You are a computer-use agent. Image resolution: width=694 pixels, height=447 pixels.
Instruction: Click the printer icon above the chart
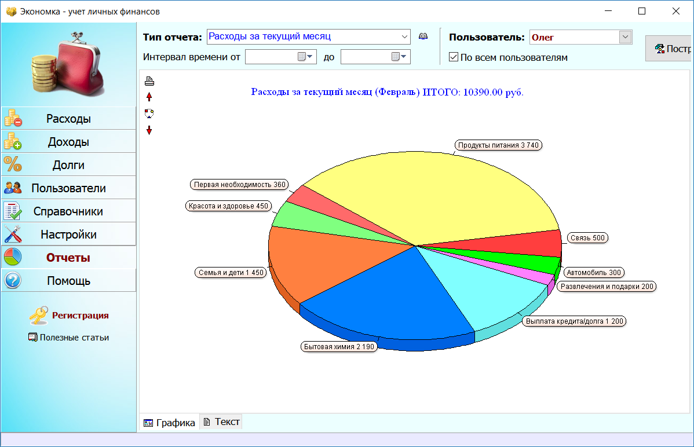click(149, 80)
